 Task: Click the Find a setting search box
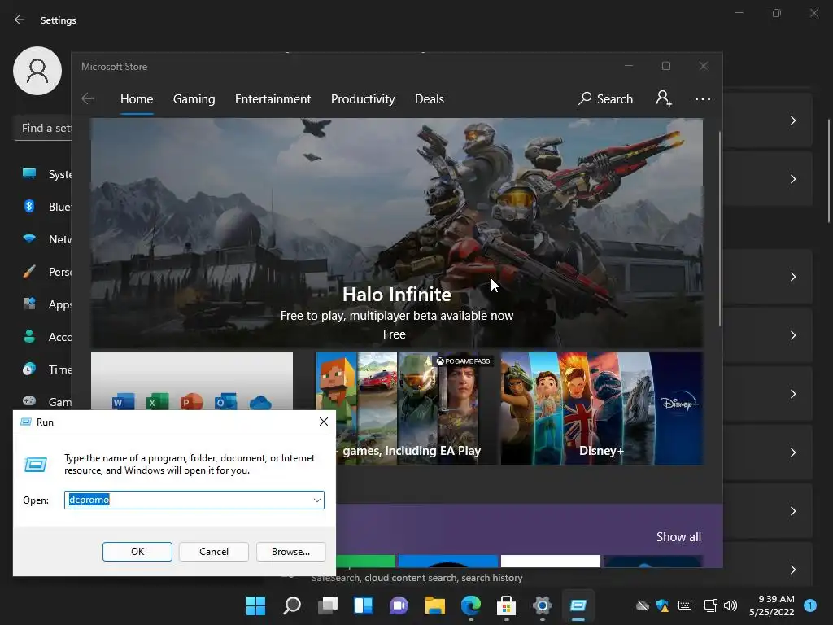tap(43, 128)
